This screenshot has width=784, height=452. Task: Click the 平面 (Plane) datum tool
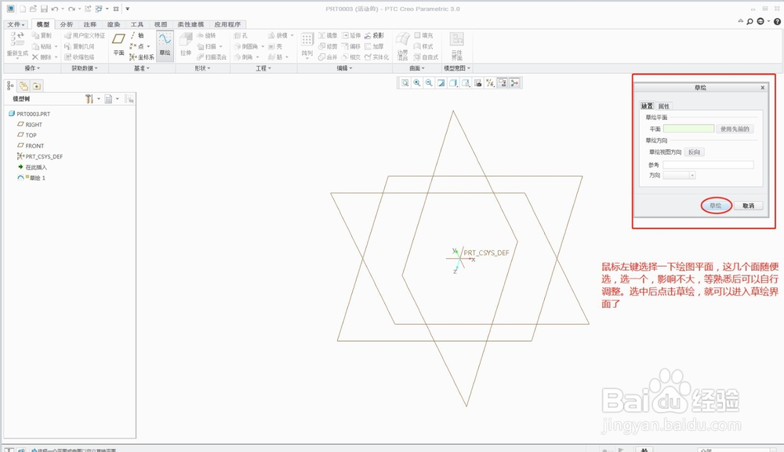[118, 44]
